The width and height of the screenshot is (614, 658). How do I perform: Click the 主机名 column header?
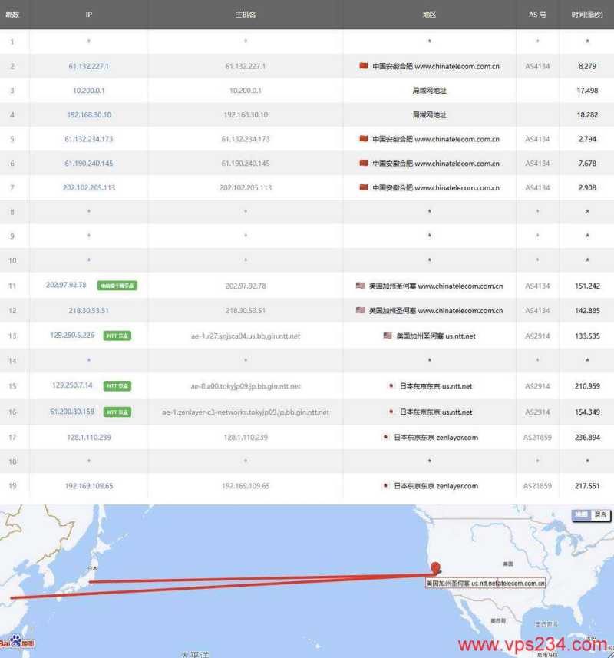tap(245, 15)
